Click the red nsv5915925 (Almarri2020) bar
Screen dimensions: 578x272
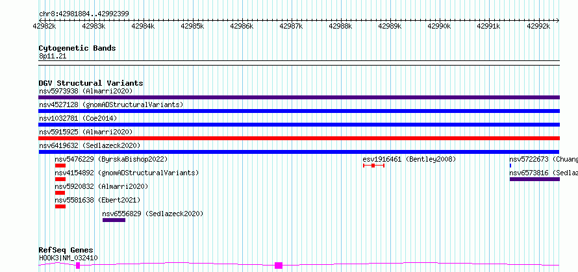coord(299,138)
